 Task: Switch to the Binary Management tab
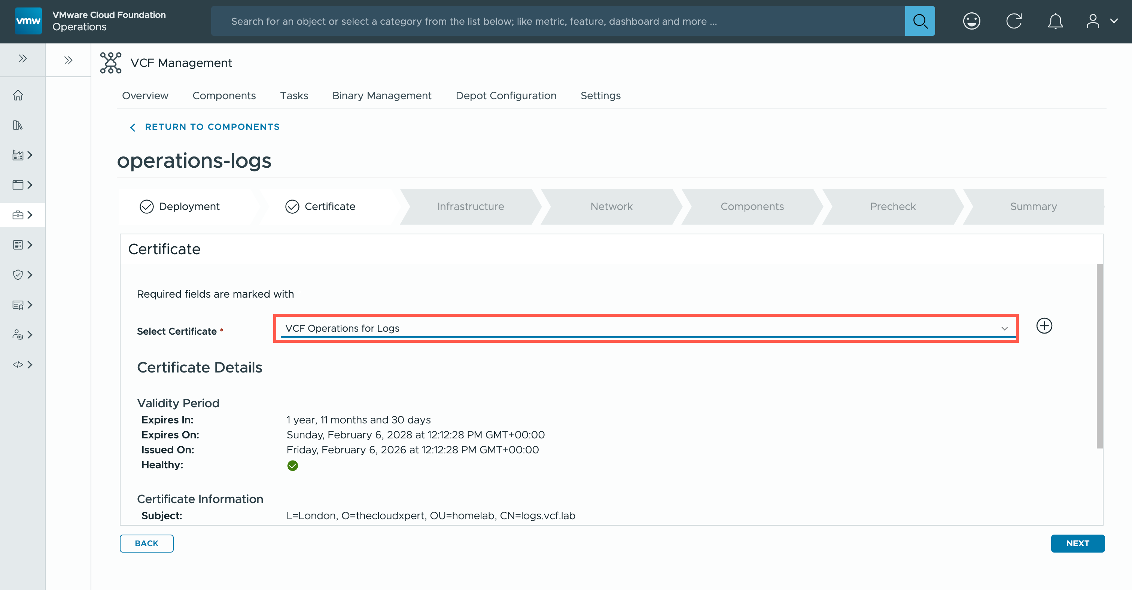pyautogui.click(x=381, y=96)
